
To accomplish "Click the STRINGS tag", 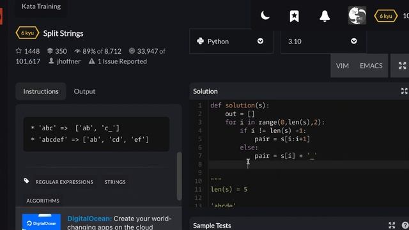I will 115,182.
